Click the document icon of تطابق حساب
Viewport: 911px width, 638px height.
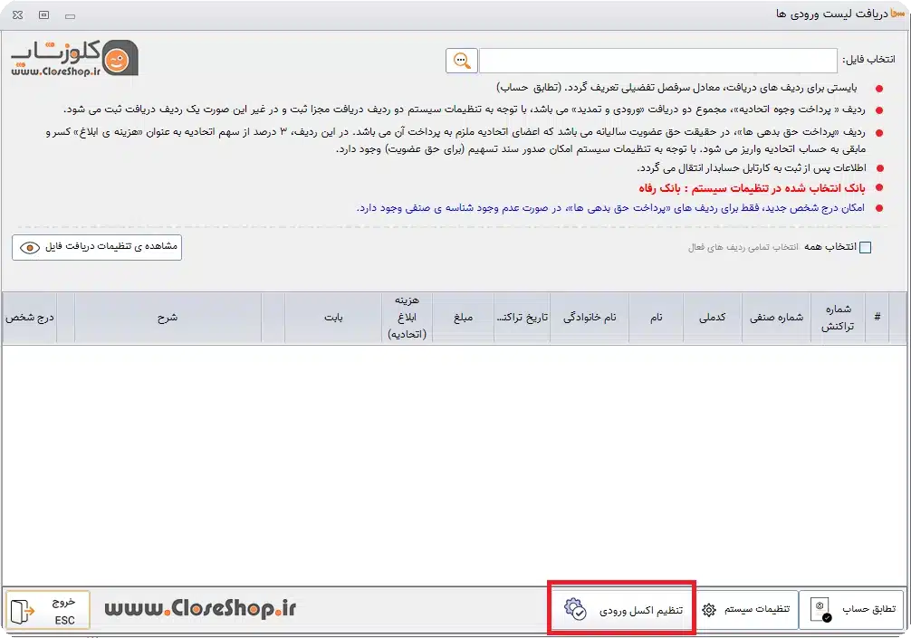coord(821,610)
